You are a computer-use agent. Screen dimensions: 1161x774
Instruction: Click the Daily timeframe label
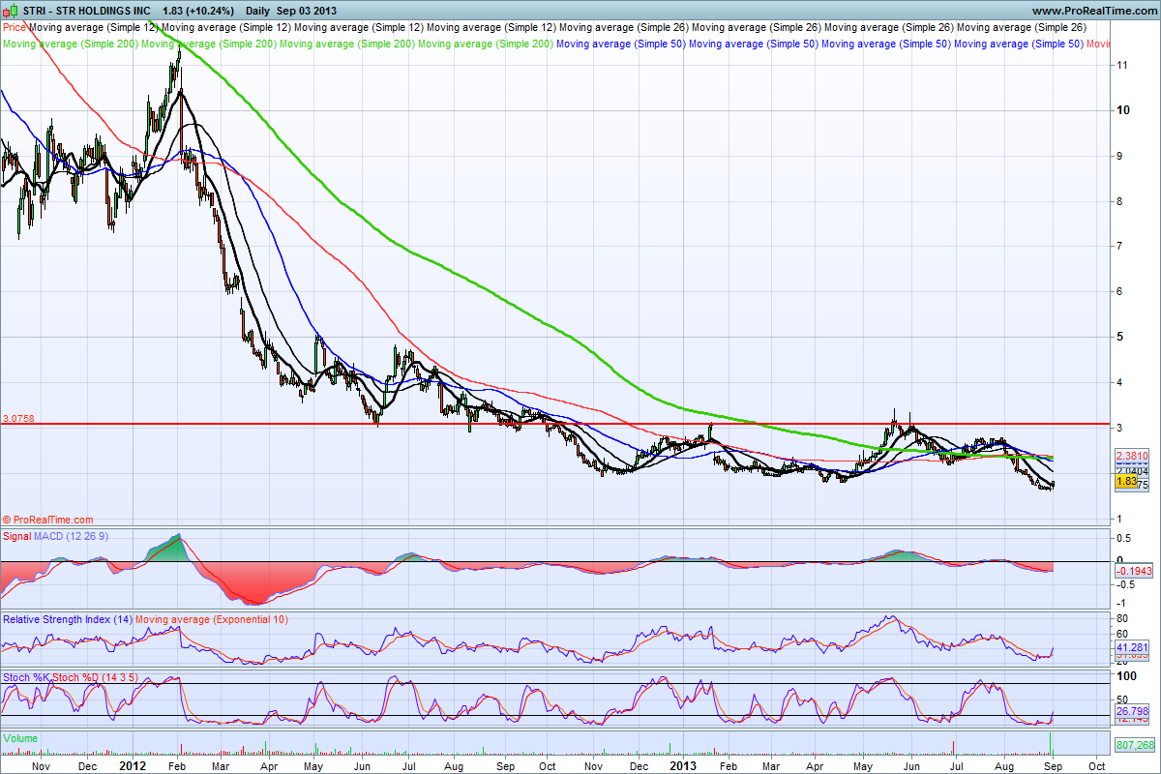(257, 10)
